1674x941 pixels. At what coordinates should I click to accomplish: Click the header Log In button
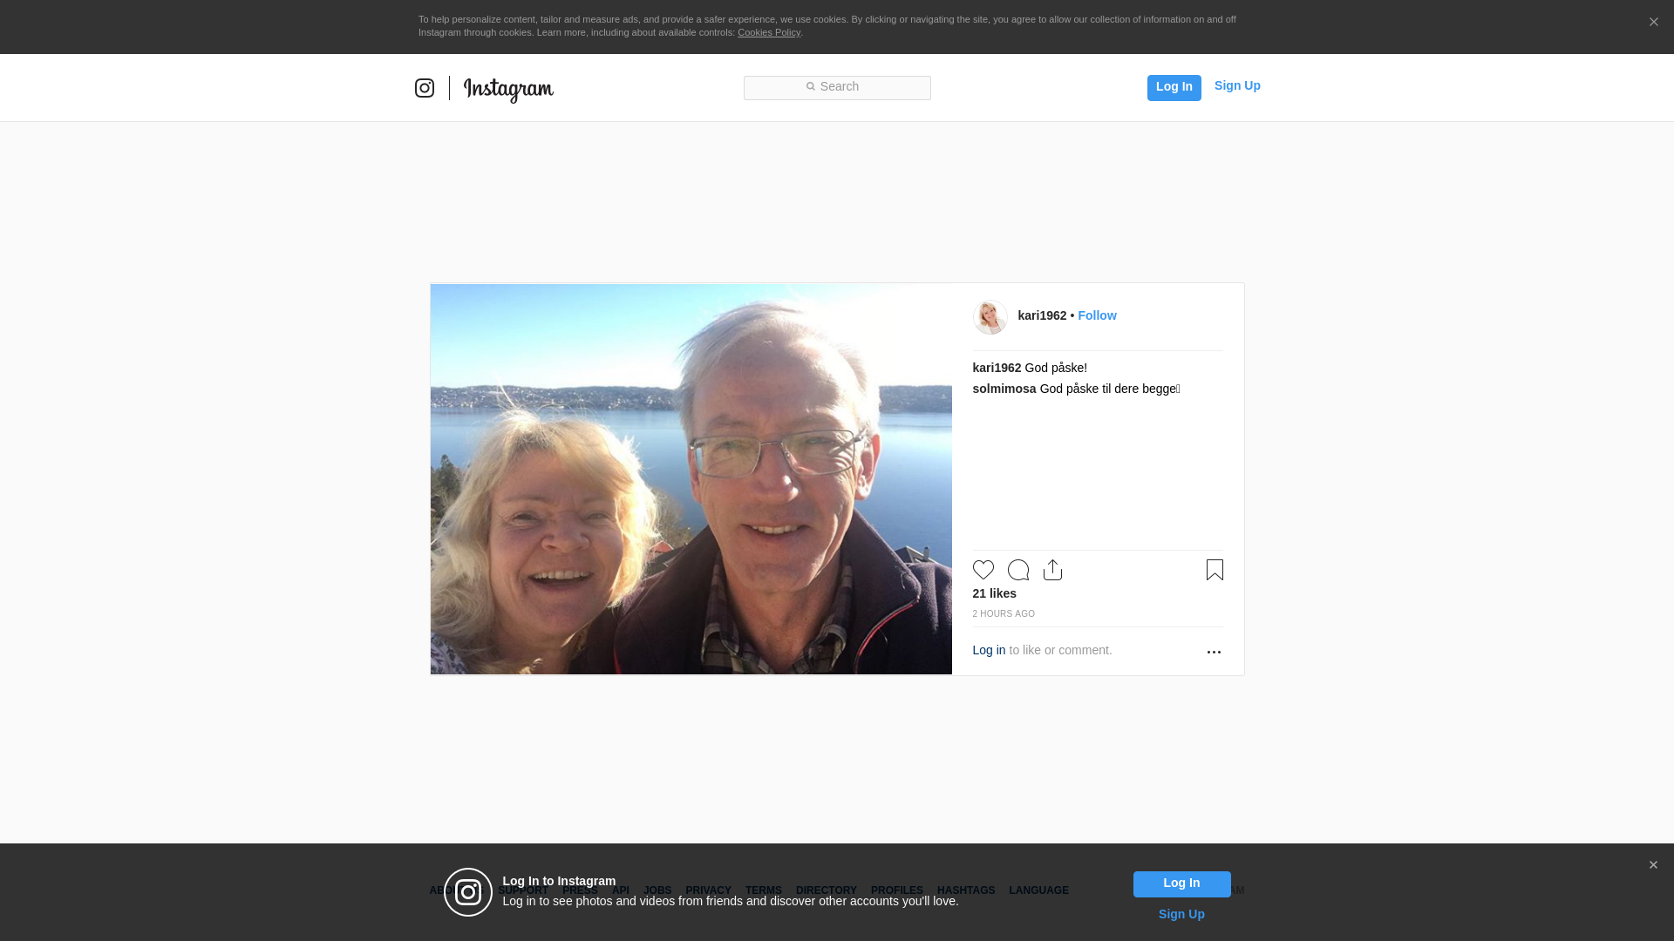1174,87
